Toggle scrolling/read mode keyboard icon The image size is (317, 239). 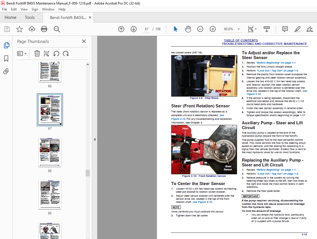click(267, 29)
